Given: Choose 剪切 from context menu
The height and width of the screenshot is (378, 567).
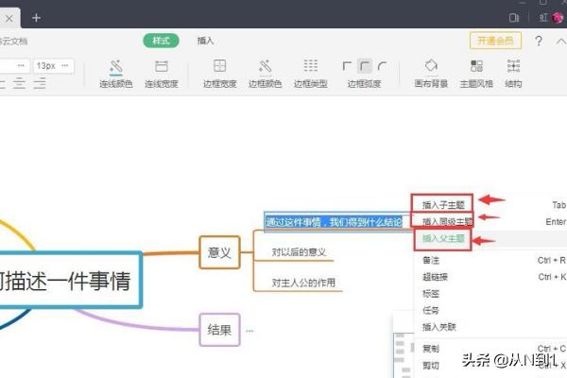Looking at the screenshot, I should coord(490,366).
